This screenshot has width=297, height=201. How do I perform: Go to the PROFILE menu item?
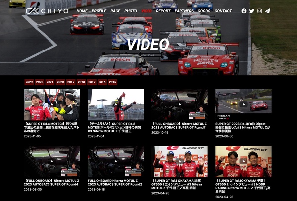point(99,11)
